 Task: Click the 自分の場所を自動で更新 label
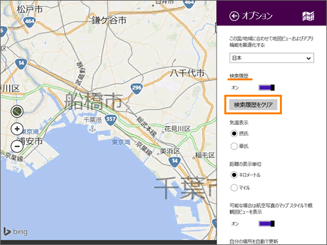coord(254,241)
